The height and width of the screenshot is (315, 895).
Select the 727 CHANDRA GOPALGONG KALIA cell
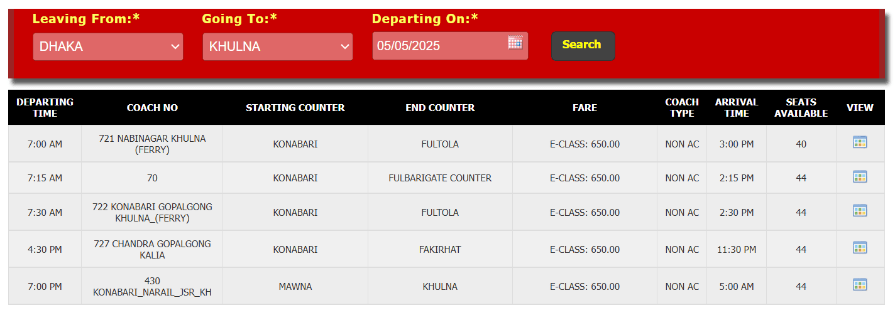(152, 249)
